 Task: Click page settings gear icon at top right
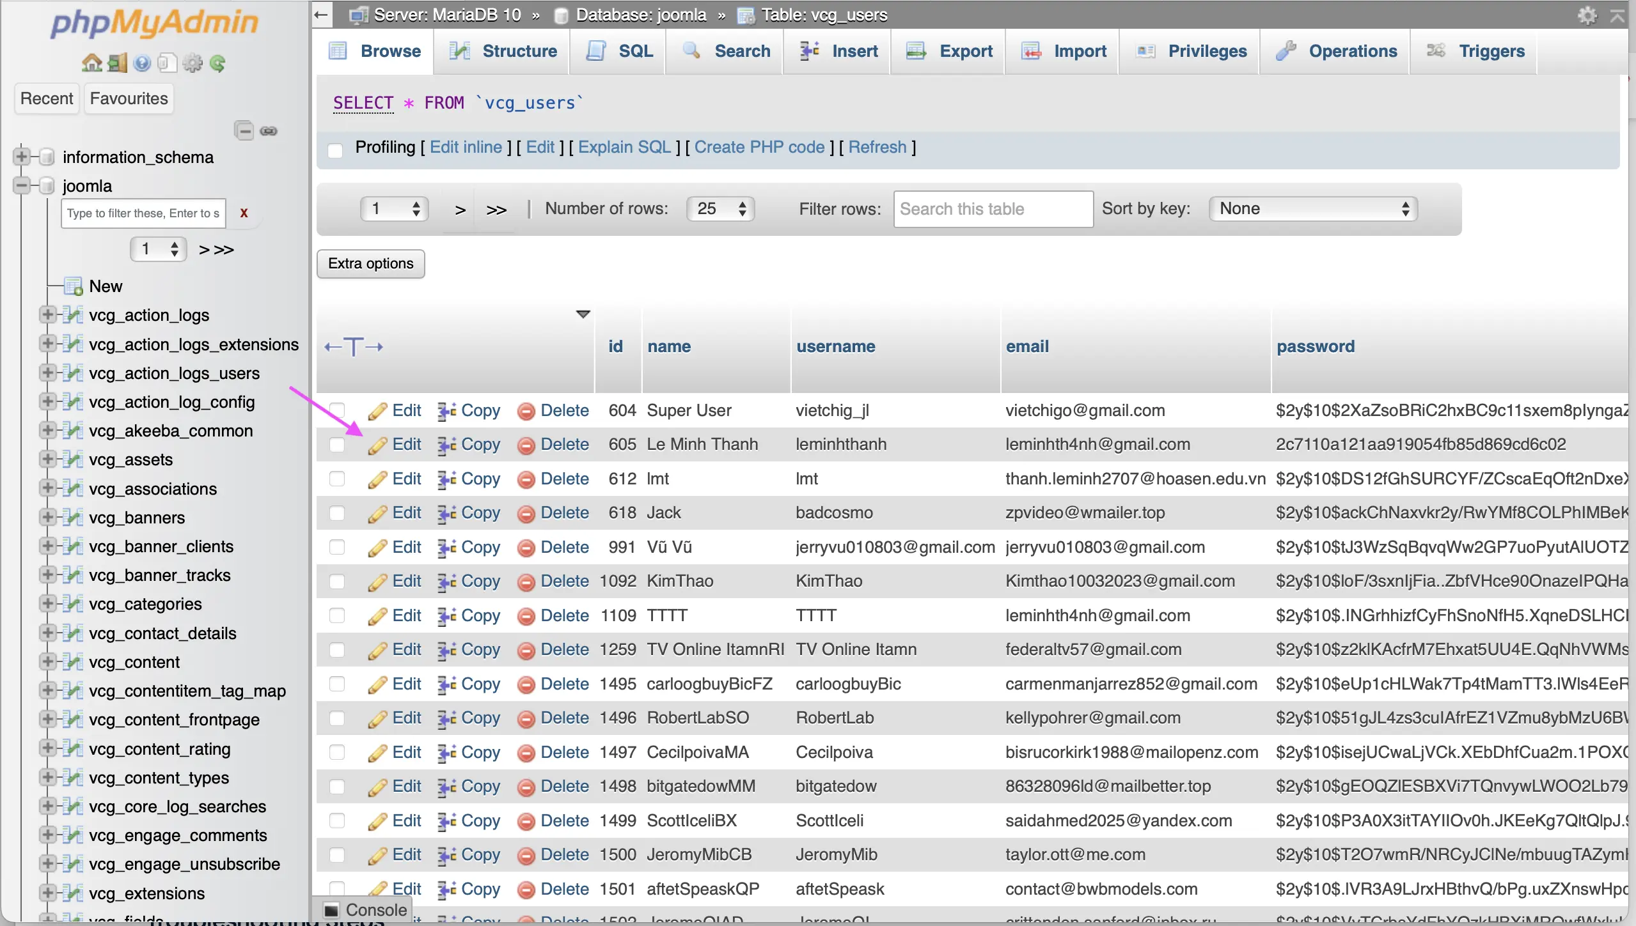pos(1587,15)
